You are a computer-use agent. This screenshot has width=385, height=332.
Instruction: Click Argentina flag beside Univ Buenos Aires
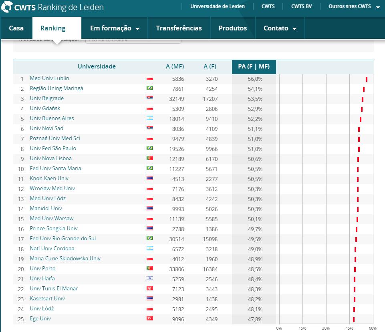pos(150,119)
